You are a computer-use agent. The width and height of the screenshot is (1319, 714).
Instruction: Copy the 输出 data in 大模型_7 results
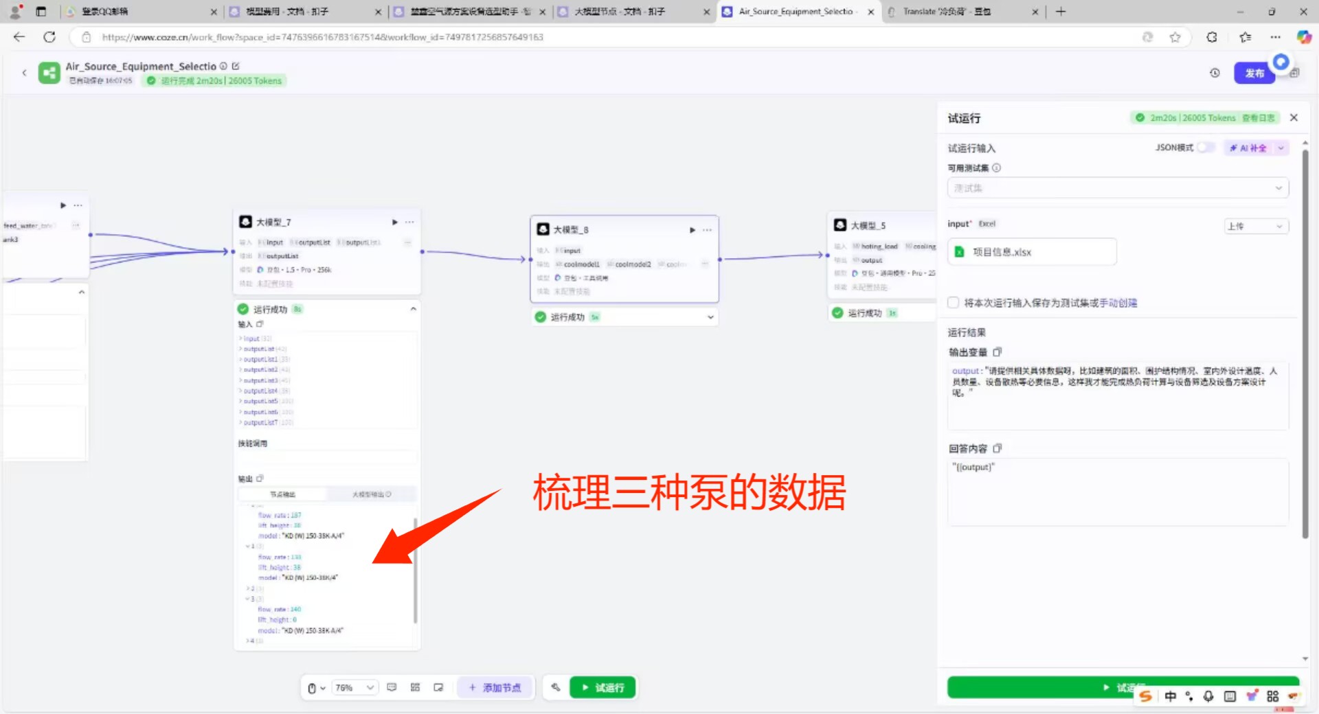point(260,479)
